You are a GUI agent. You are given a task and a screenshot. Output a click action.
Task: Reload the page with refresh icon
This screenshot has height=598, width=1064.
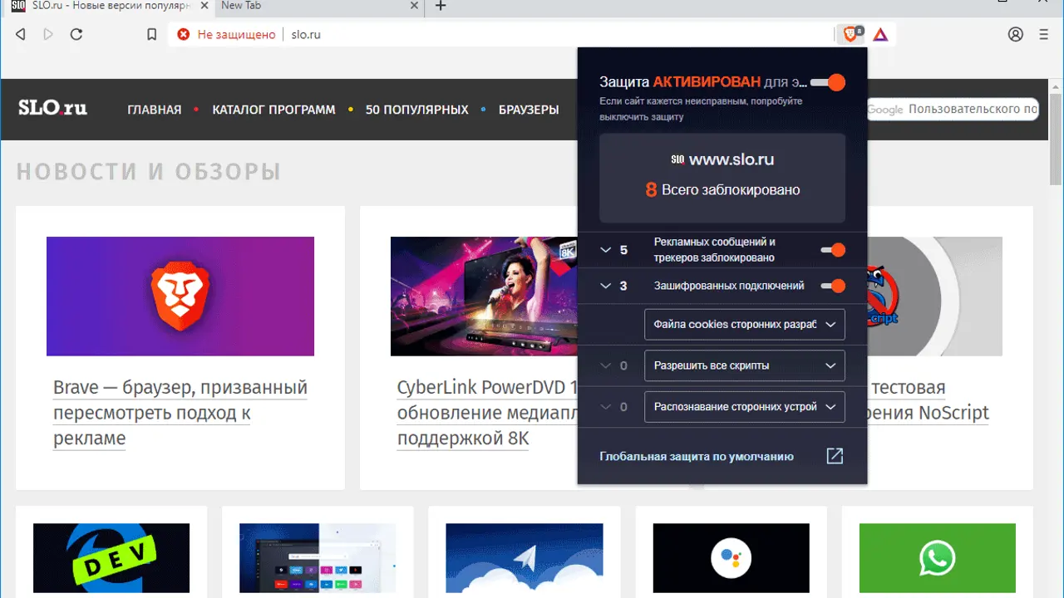(x=76, y=34)
